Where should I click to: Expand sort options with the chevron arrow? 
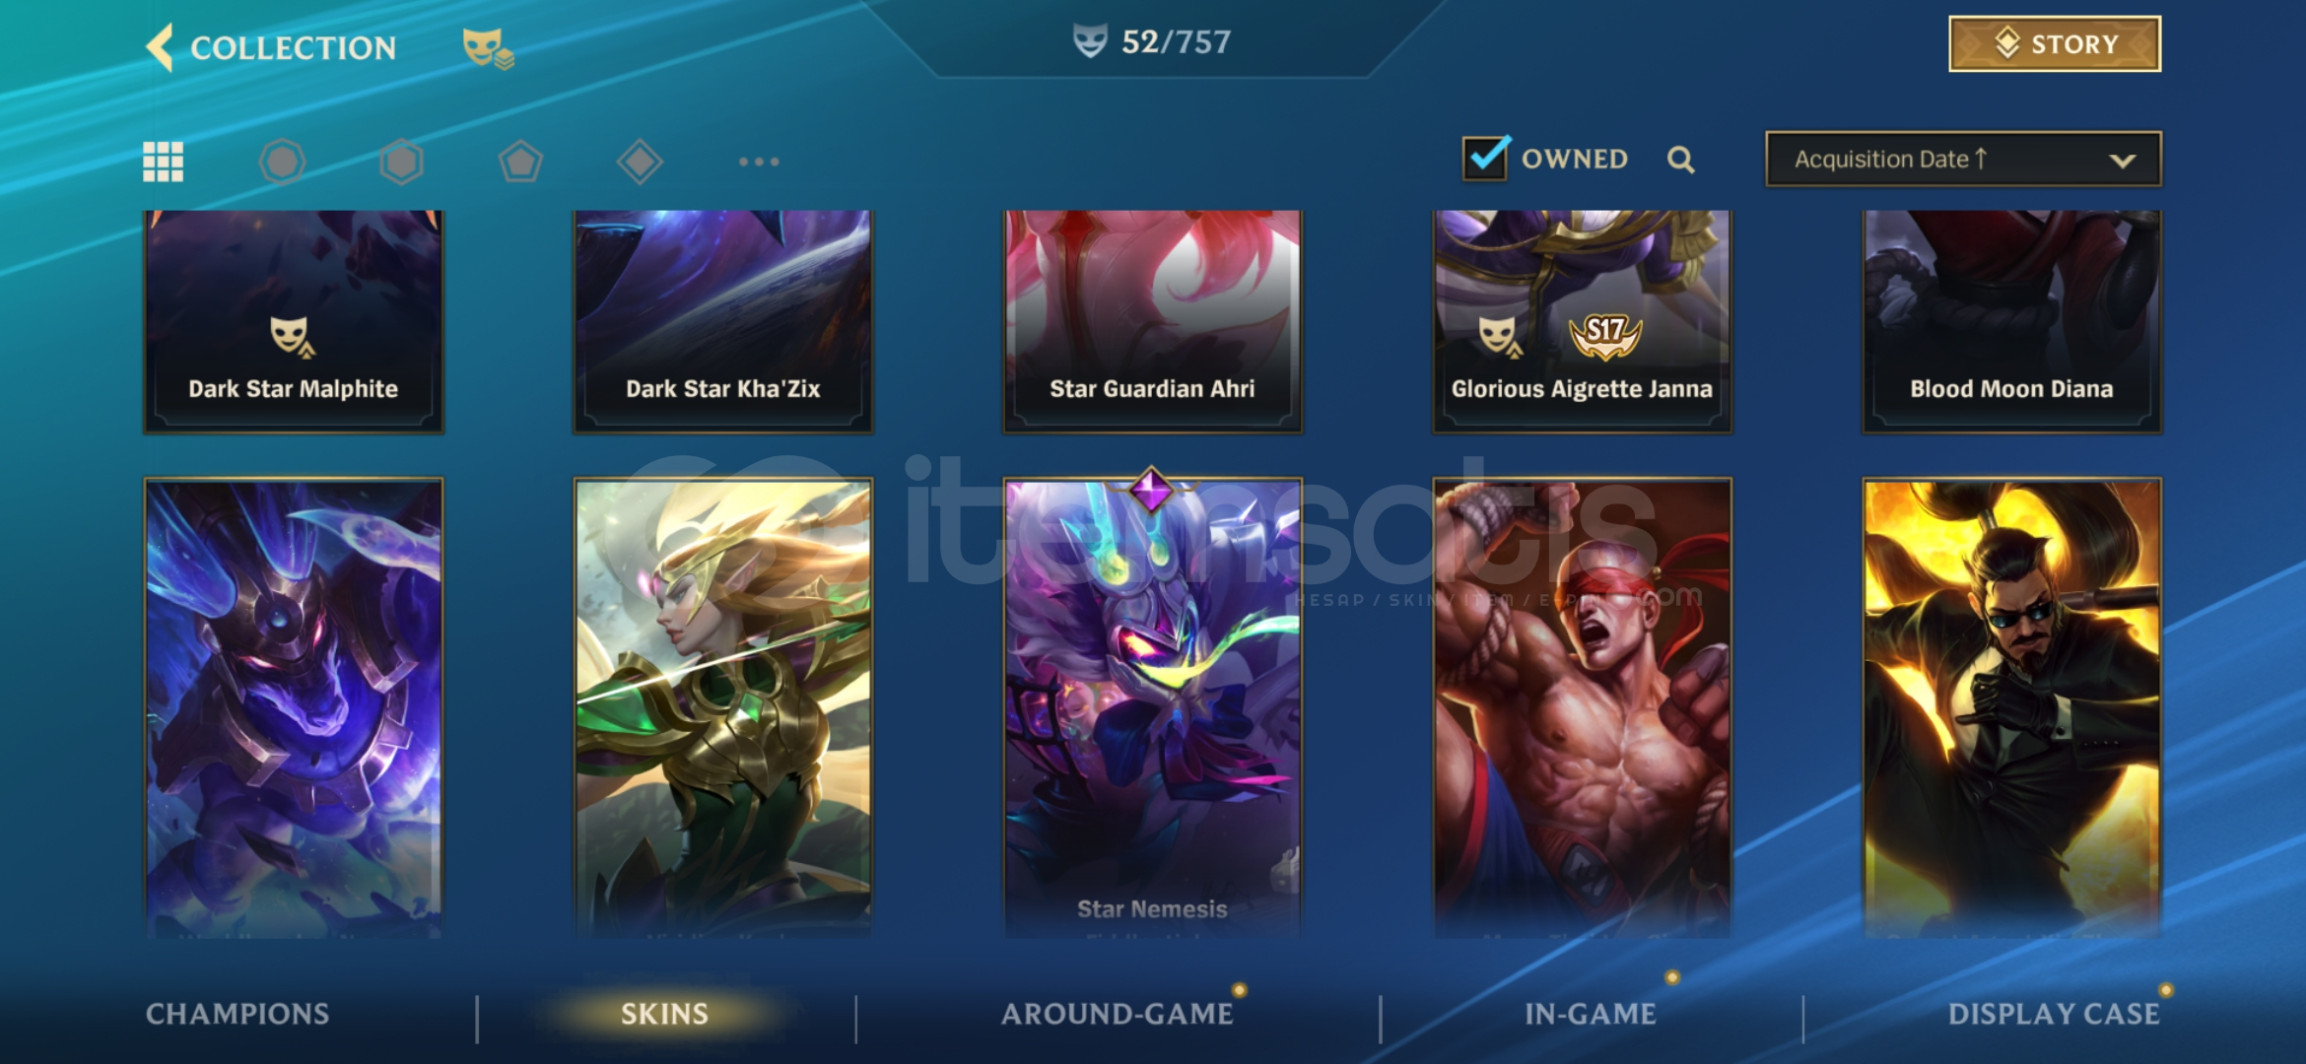[x=2123, y=161]
